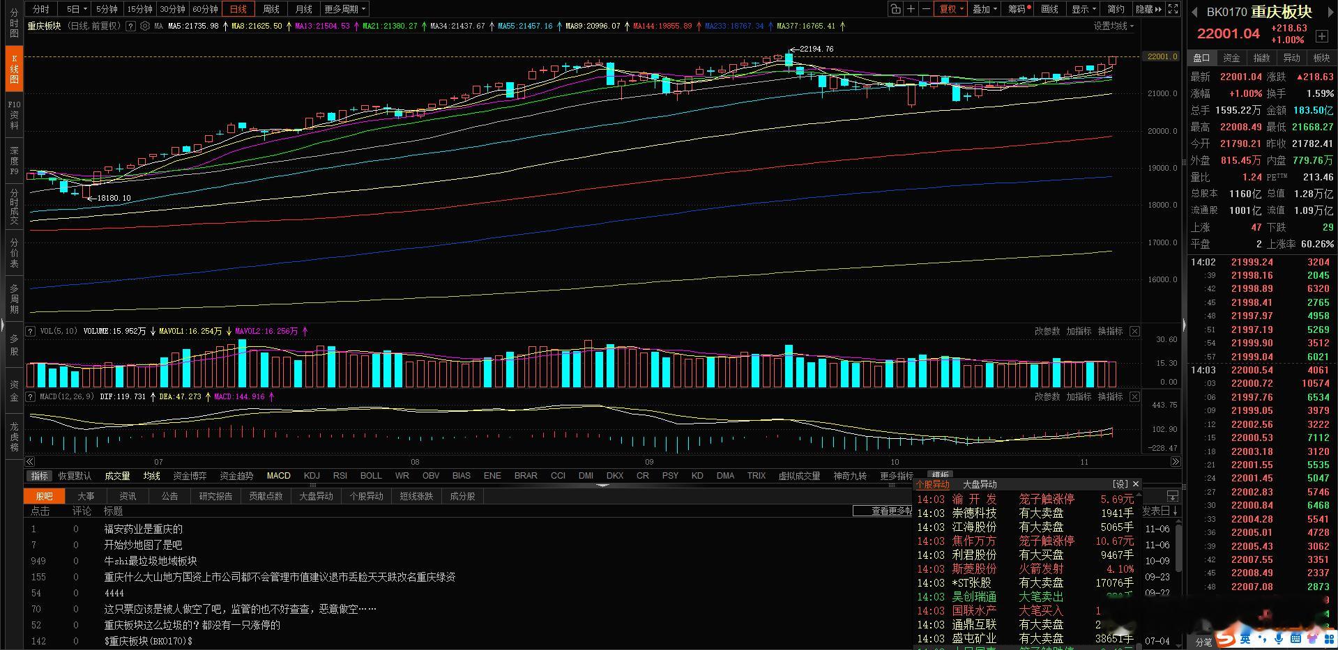This screenshot has height=650, width=1338.
Task: Switch to 周线 weekly period
Action: pyautogui.click(x=271, y=9)
